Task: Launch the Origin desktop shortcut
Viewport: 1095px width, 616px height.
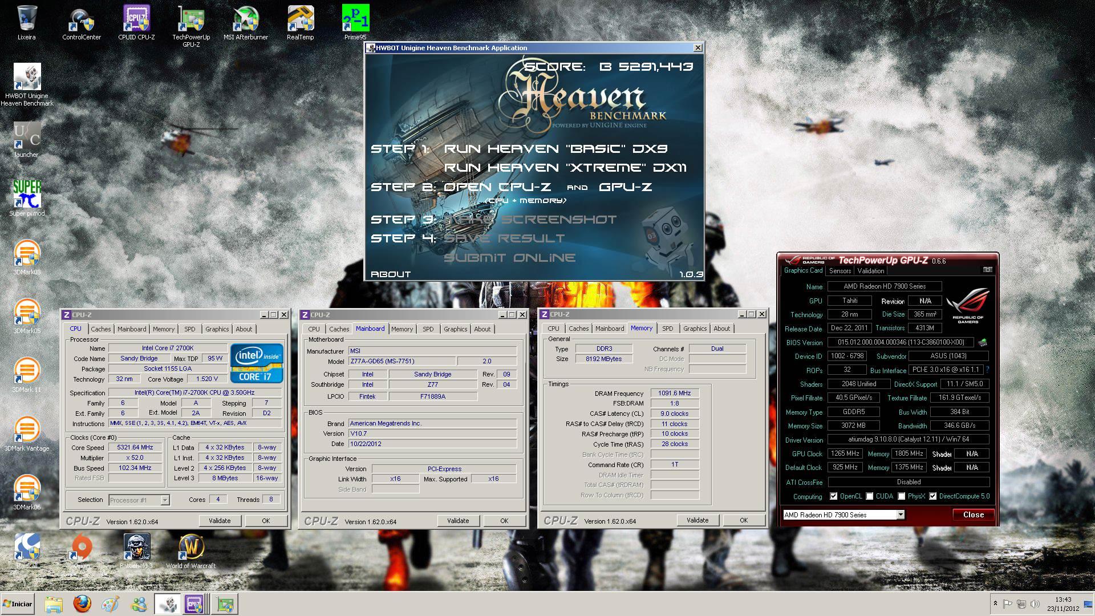Action: [82, 551]
